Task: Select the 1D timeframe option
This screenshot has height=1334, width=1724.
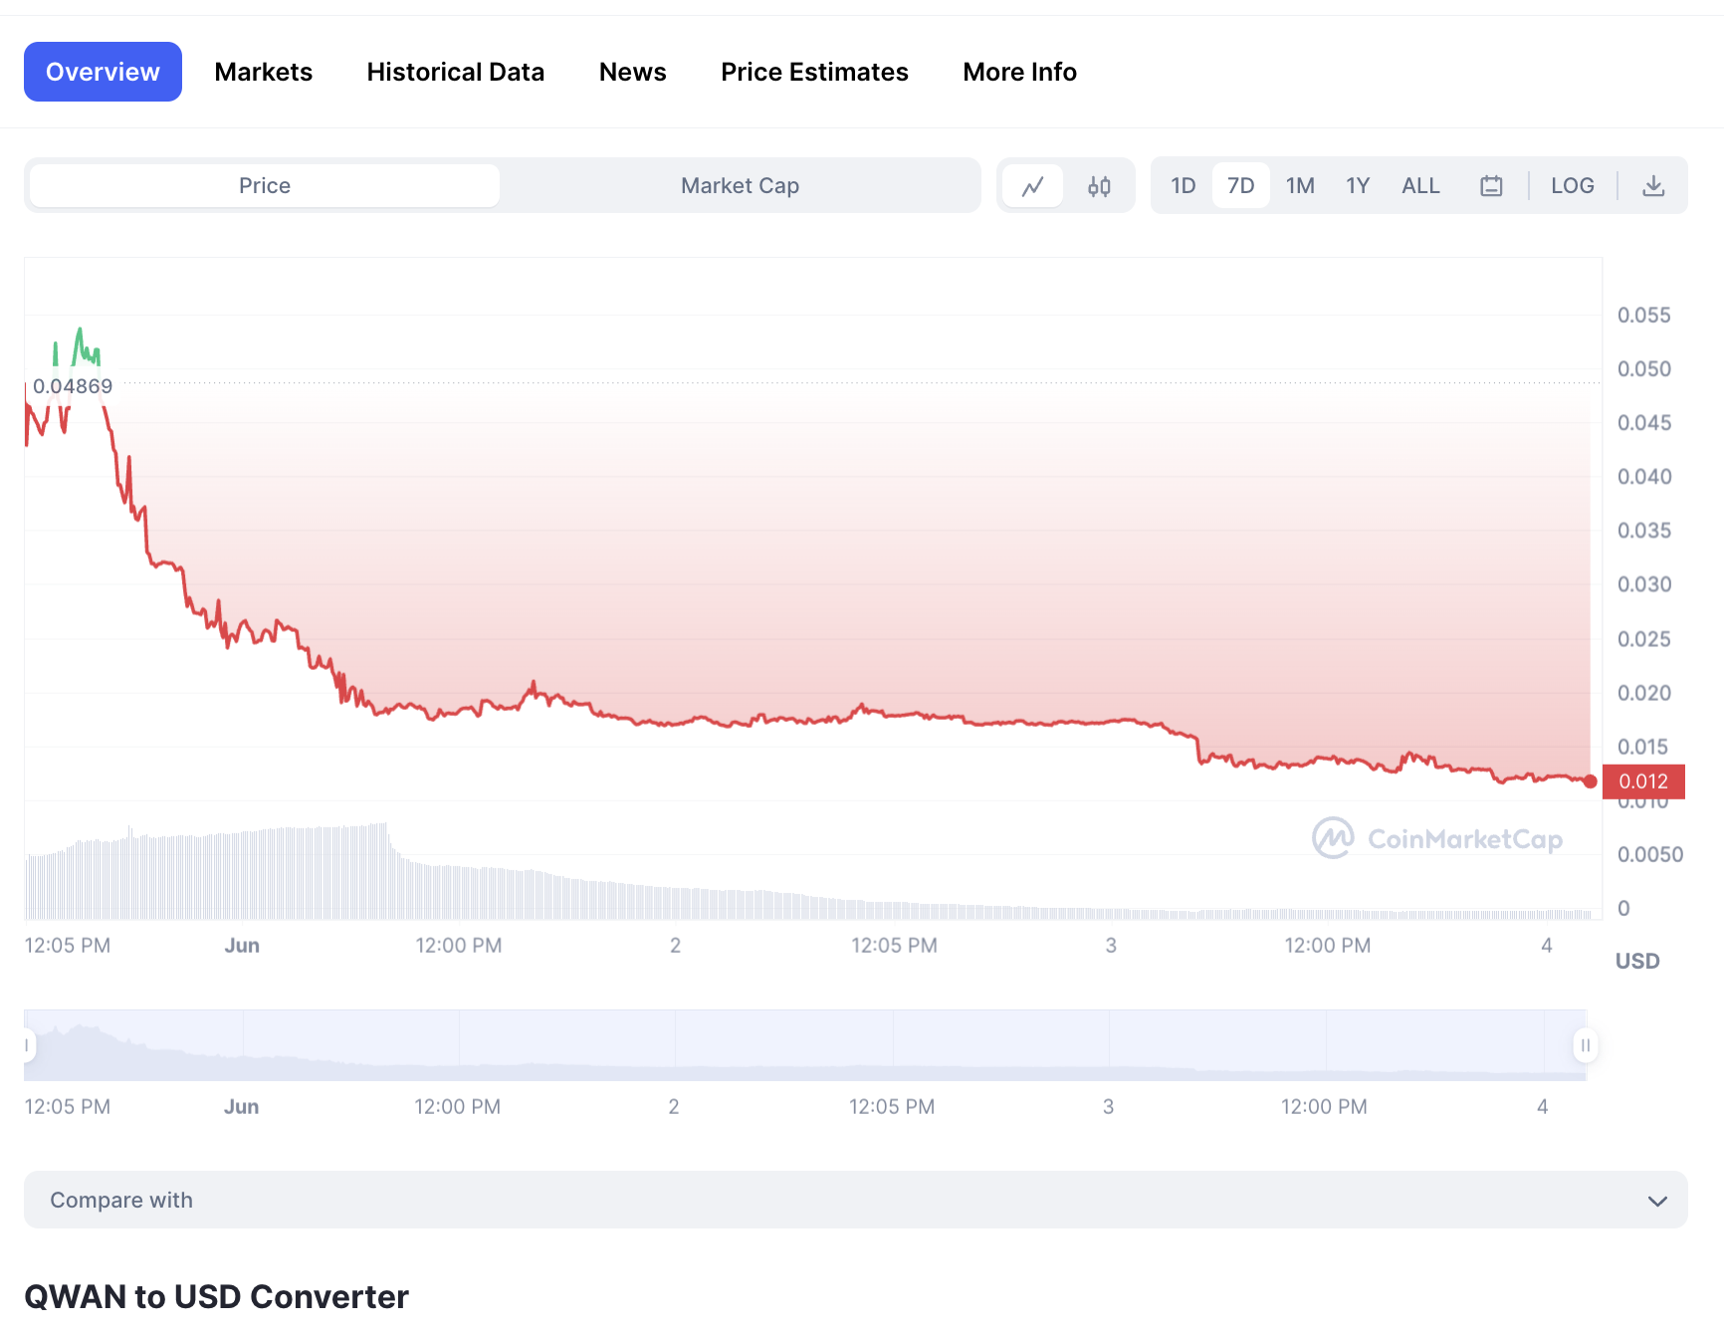Action: [1184, 185]
